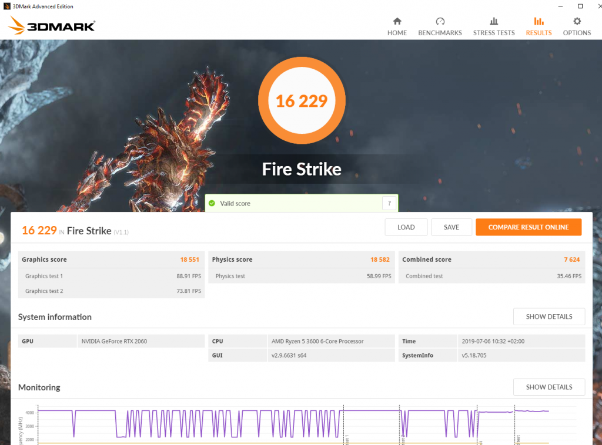Click CPU value AMD Ryzen 5 3600
This screenshot has width=602, height=445.
coord(317,341)
